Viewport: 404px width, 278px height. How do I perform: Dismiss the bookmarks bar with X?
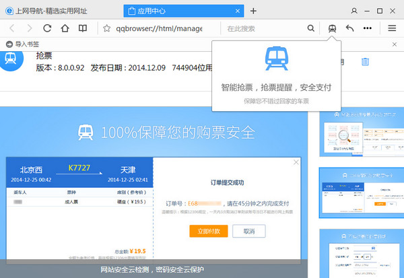(395, 44)
